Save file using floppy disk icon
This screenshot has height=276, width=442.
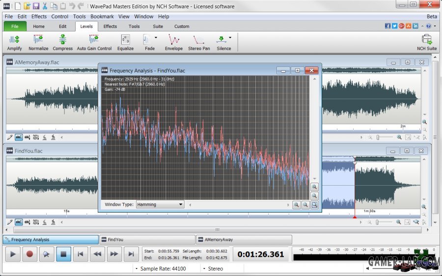[x=36, y=6]
